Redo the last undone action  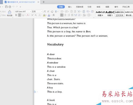click(x=17, y=7)
